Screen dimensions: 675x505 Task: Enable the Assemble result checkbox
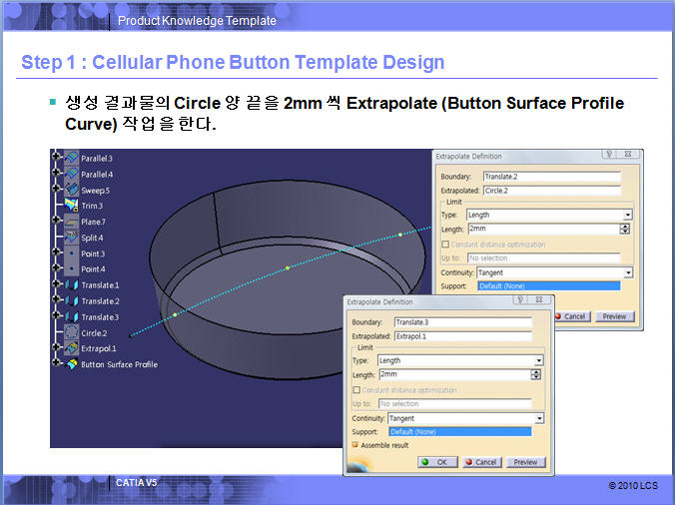pyautogui.click(x=355, y=444)
